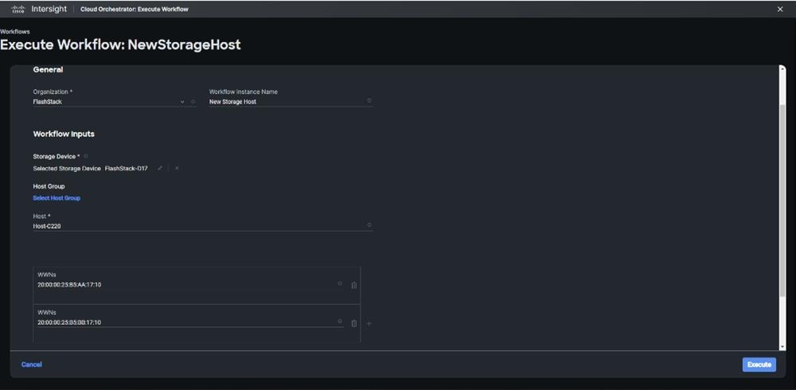Add another WWNs row with plus icon
This screenshot has height=390, width=796.
pos(369,323)
